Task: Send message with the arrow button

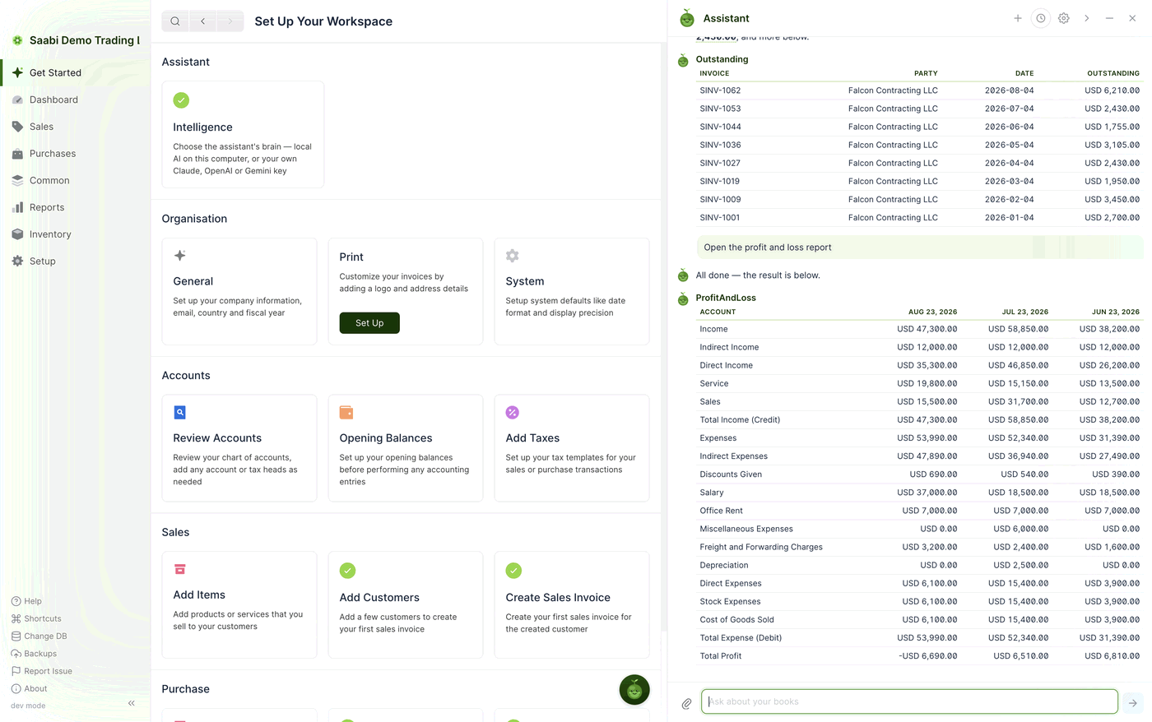Action: pos(1133,702)
